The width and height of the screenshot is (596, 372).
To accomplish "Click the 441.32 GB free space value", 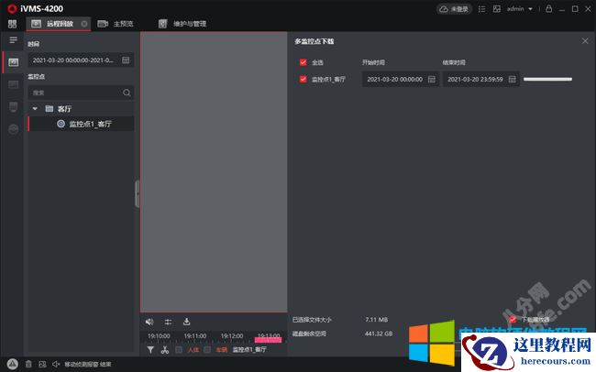I will pos(379,334).
